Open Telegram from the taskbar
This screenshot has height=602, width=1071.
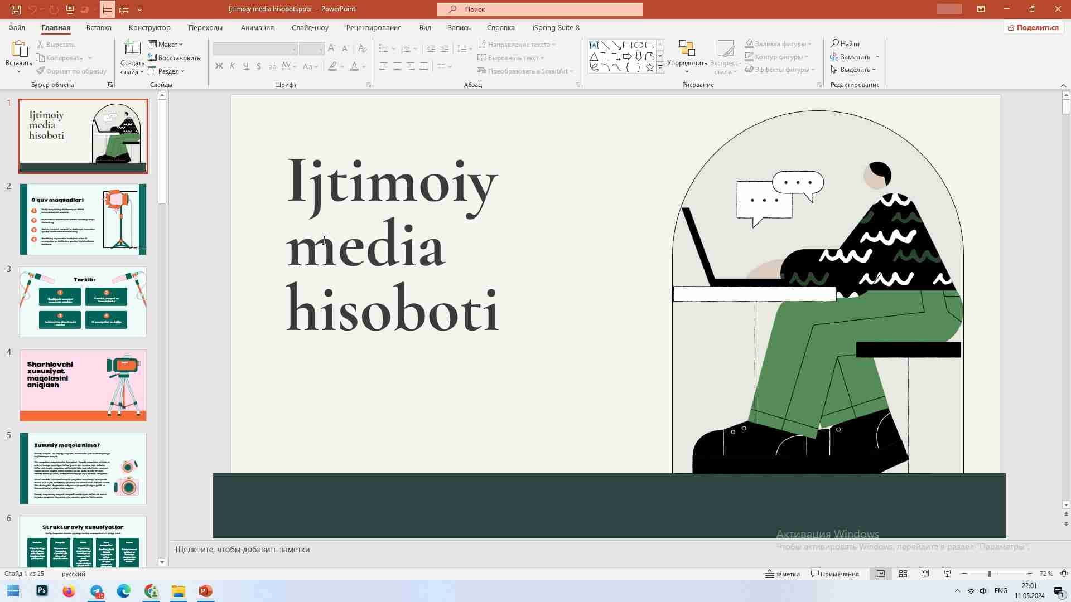pos(97,591)
